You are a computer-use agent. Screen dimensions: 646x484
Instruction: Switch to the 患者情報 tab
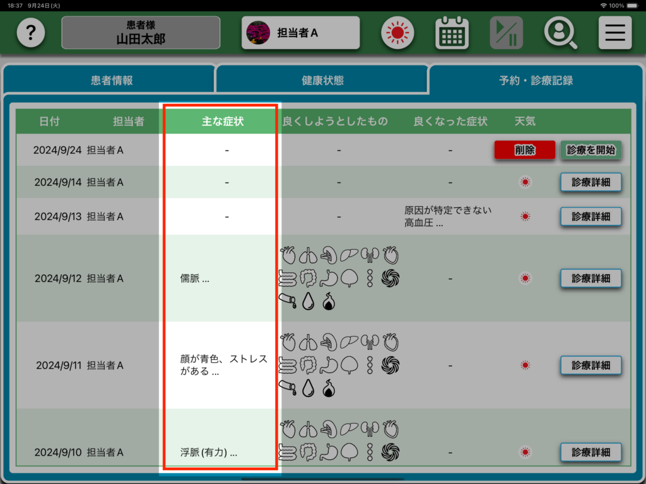(112, 81)
